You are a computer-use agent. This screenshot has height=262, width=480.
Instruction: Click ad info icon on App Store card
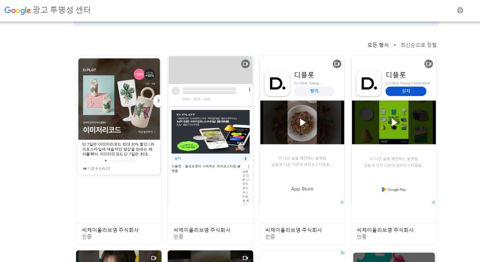point(342,203)
